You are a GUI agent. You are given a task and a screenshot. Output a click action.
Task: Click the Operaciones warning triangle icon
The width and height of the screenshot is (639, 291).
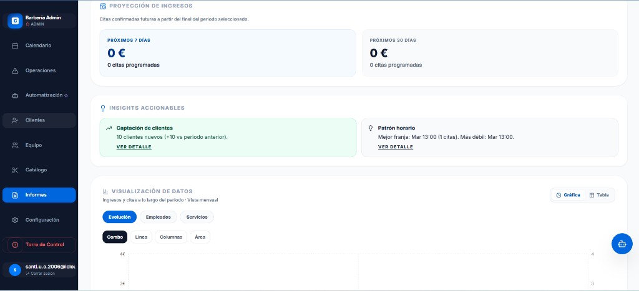click(15, 71)
